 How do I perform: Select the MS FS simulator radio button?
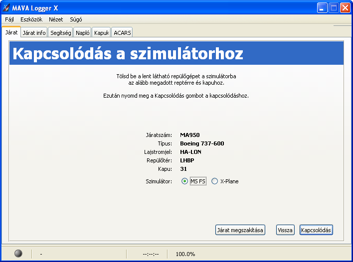[184, 181]
